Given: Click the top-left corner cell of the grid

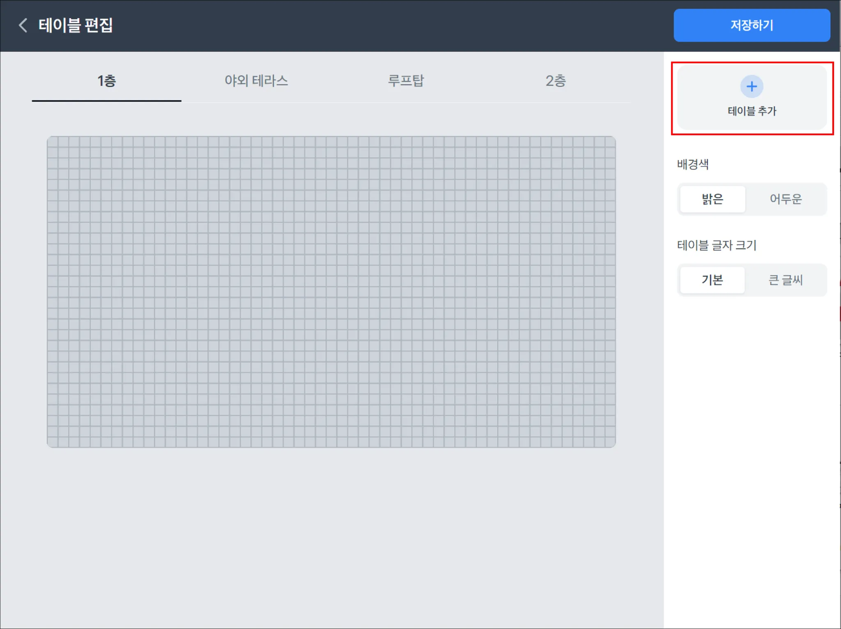Looking at the screenshot, I should (x=53, y=142).
